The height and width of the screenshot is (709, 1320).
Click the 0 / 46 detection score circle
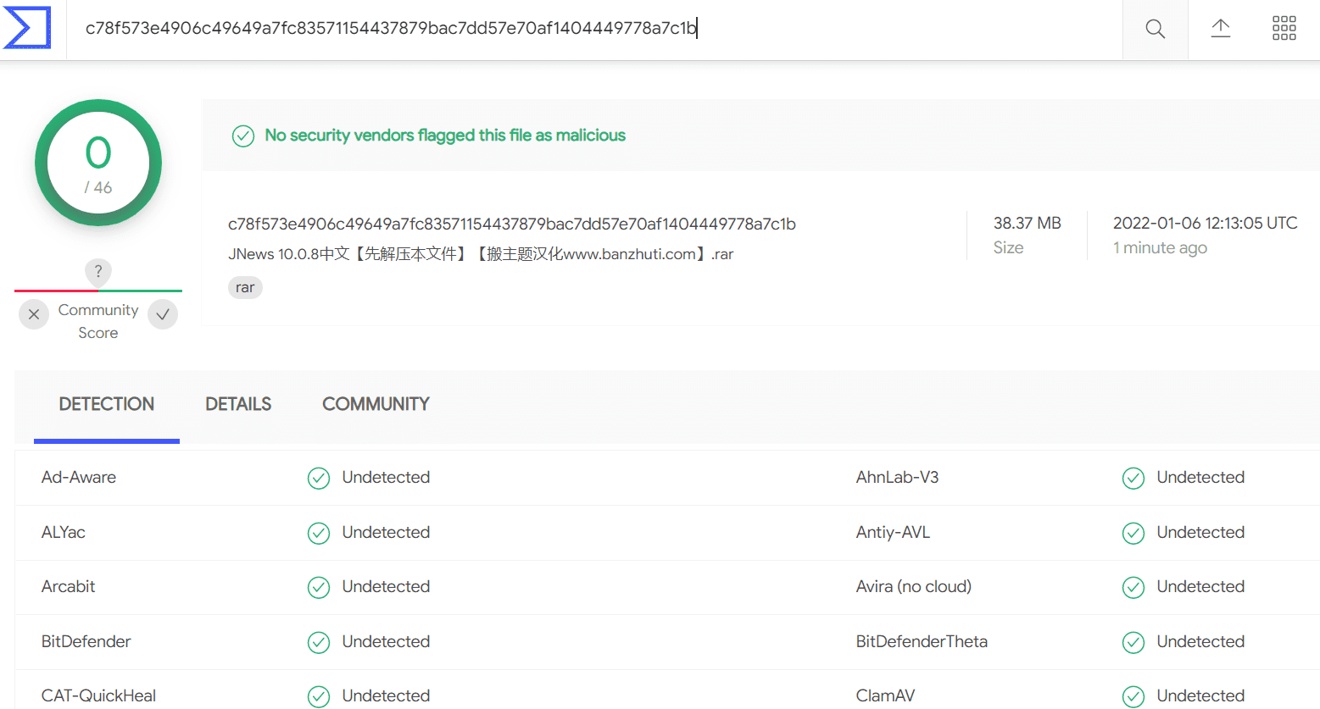[x=98, y=163]
